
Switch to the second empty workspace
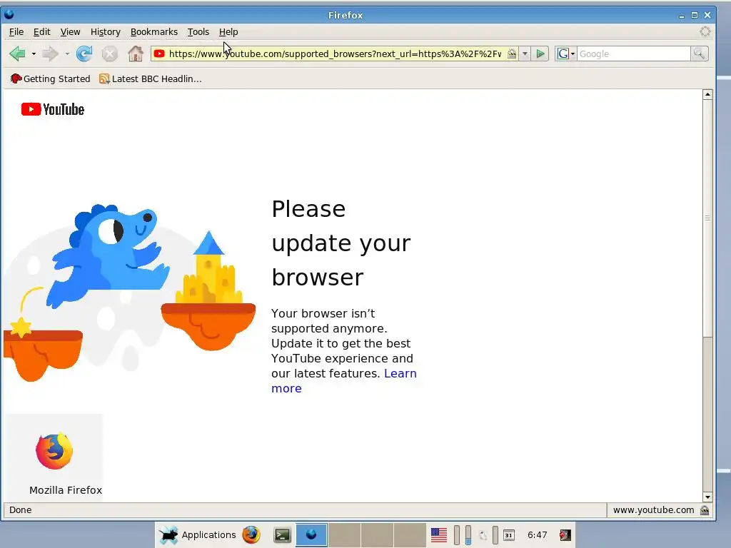tap(377, 534)
